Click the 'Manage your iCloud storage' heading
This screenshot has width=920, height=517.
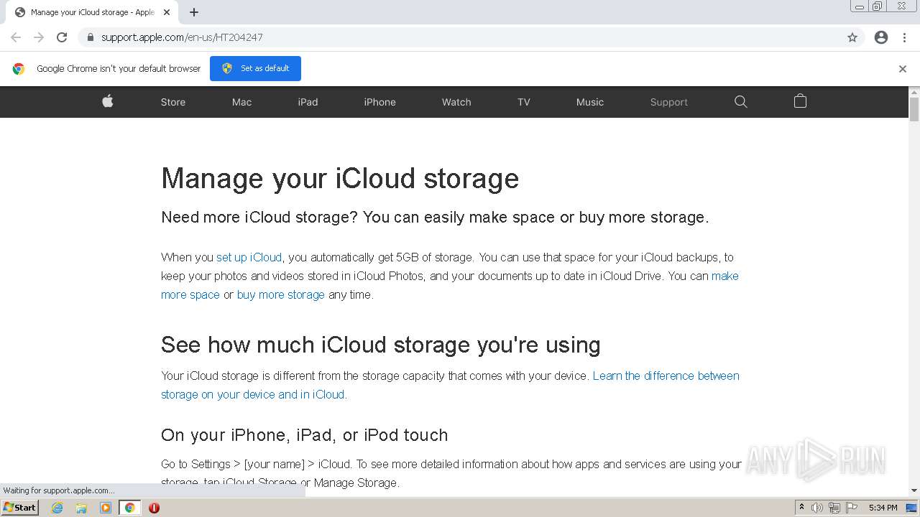click(x=340, y=178)
